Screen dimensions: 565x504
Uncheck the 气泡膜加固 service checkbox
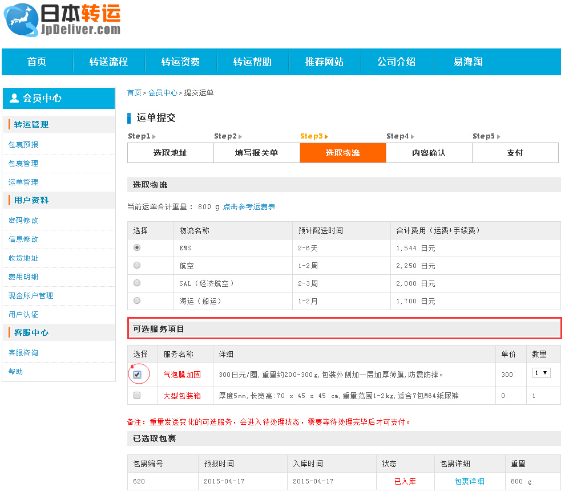pyautogui.click(x=136, y=373)
